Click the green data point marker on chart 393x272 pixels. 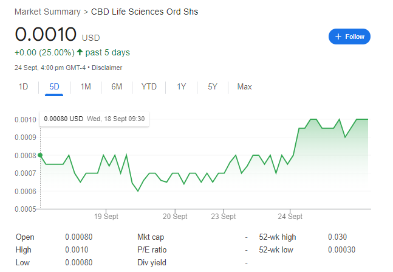click(x=40, y=155)
